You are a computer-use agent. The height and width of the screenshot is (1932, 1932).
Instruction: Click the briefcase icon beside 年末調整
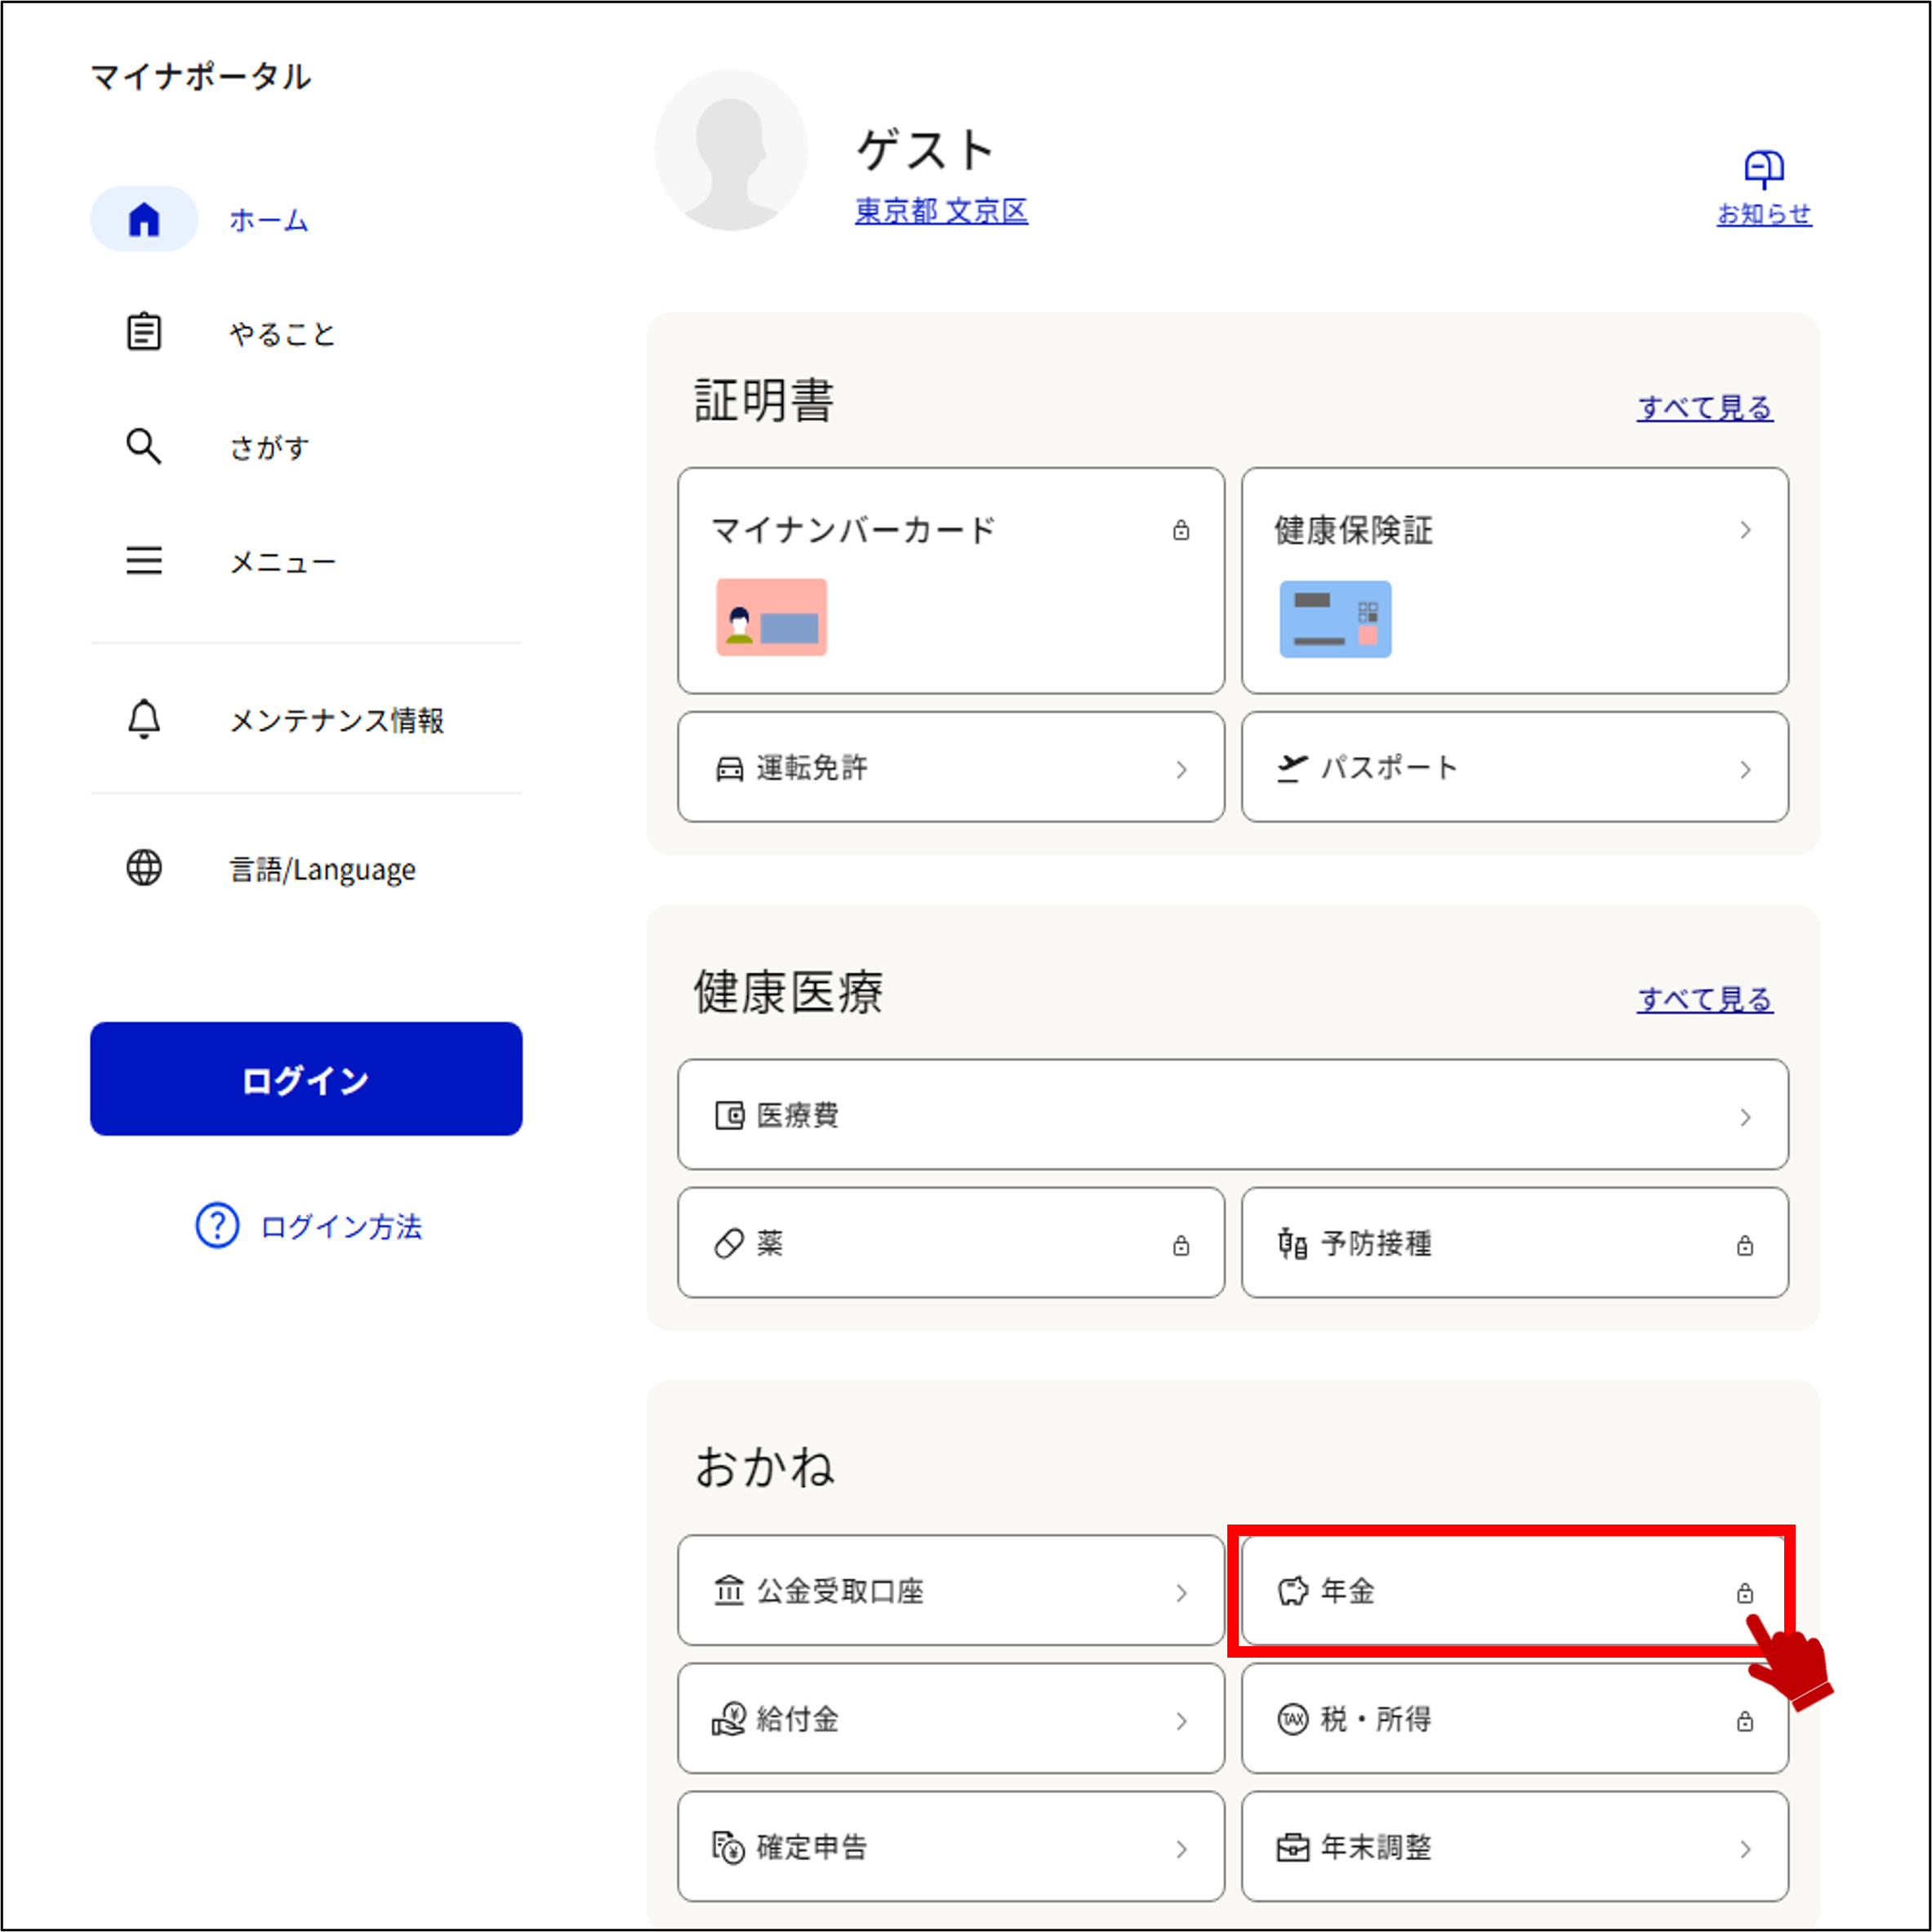[x=1293, y=1847]
